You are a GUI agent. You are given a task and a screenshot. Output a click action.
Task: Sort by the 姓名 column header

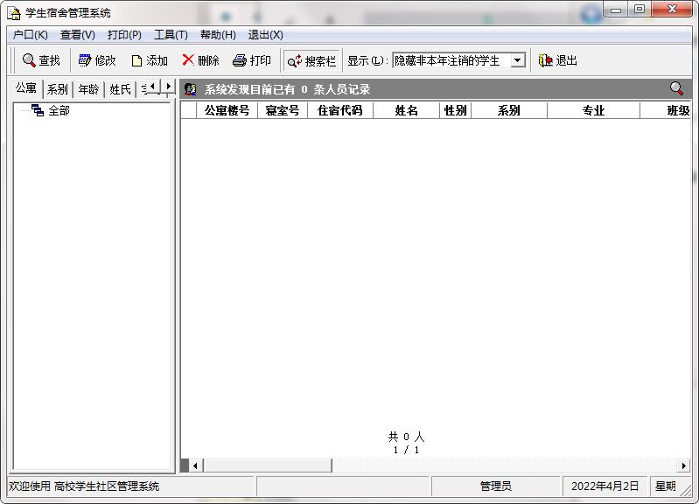click(x=406, y=110)
